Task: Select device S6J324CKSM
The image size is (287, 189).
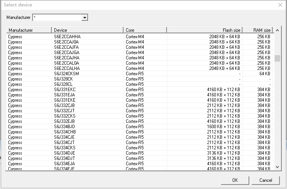Action: coord(66,74)
